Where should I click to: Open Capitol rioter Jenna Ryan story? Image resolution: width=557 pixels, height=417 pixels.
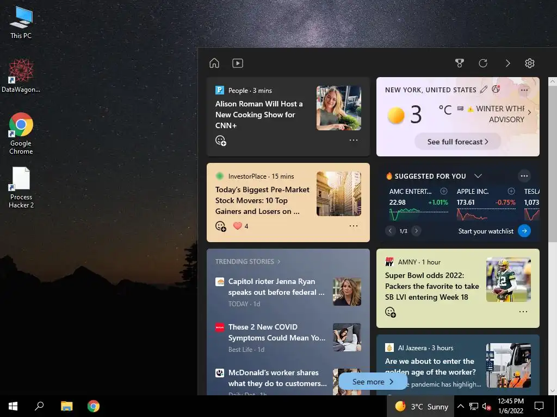(x=276, y=287)
